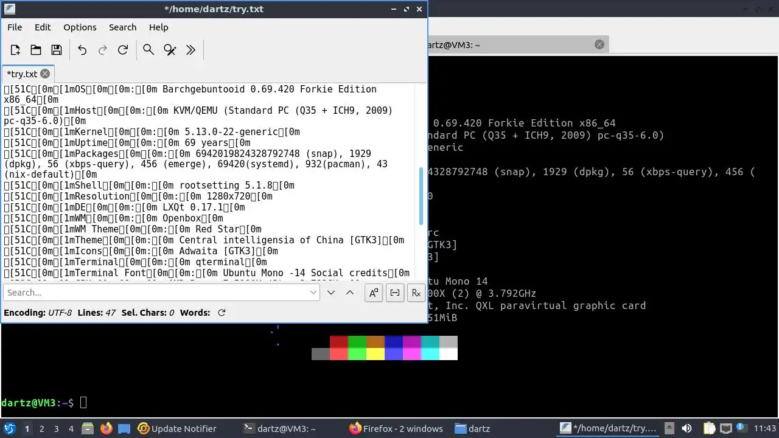Viewport: 779px width, 438px height.
Task: Open Find with the magnifier toolbar icon
Action: [148, 50]
